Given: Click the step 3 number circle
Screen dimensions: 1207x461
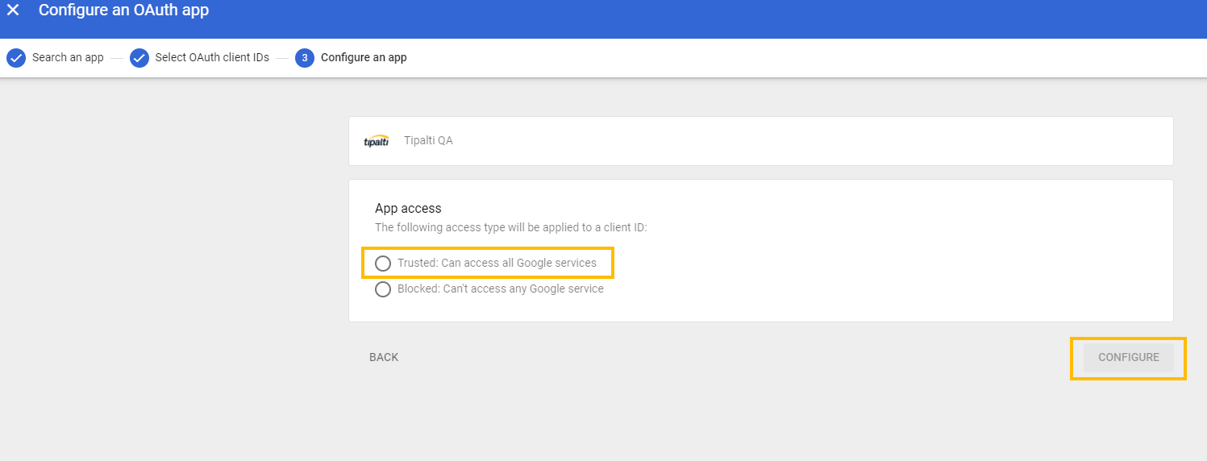Looking at the screenshot, I should pyautogui.click(x=305, y=58).
